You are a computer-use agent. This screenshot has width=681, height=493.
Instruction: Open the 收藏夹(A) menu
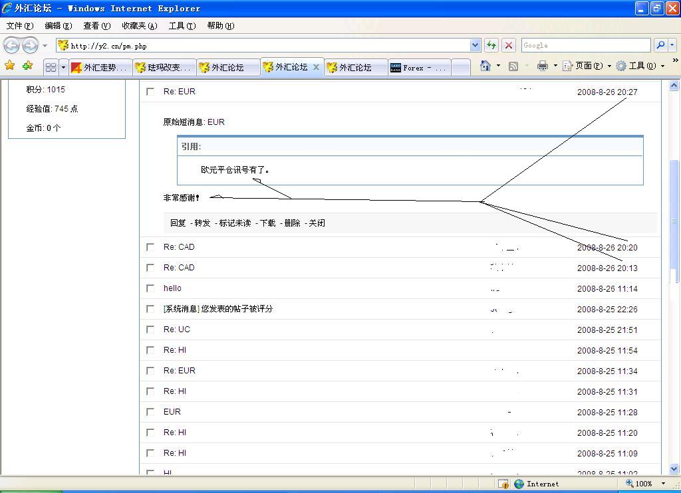(140, 26)
